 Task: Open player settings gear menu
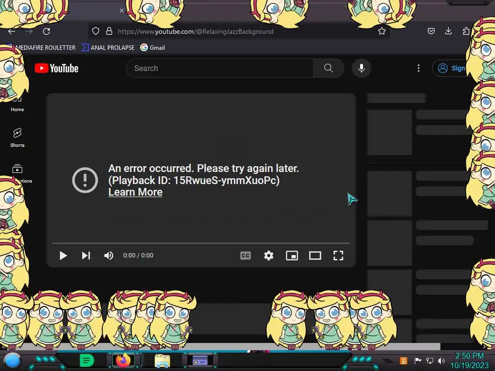(269, 256)
